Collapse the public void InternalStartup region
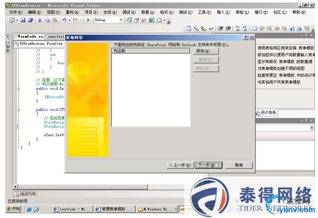 coord(18,89)
